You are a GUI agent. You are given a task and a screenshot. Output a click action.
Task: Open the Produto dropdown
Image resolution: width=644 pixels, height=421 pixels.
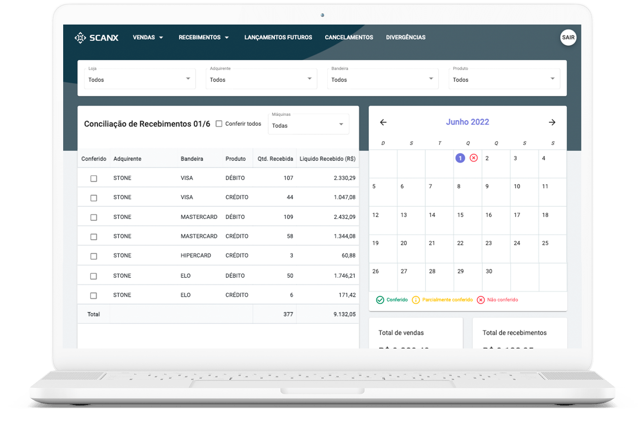pyautogui.click(x=504, y=79)
